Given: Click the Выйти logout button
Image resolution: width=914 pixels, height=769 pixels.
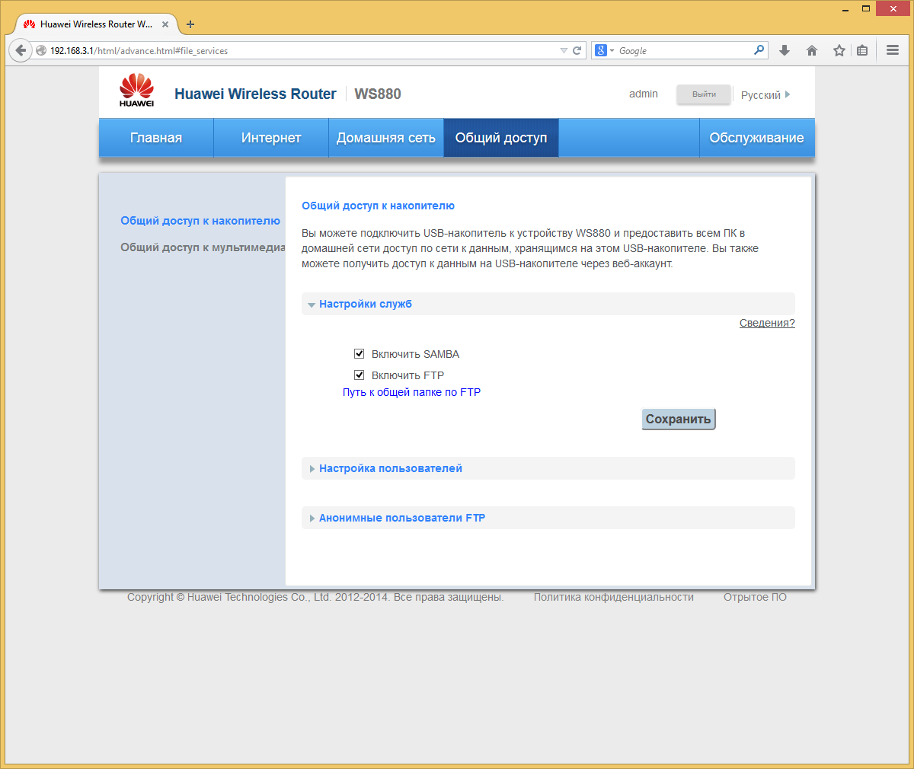Looking at the screenshot, I should click(704, 94).
